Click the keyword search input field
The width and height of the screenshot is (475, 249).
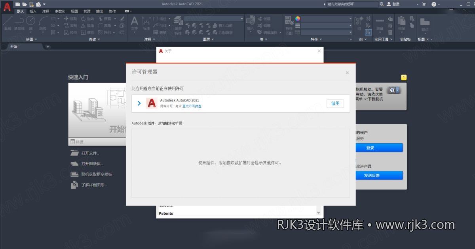pos(352,4)
